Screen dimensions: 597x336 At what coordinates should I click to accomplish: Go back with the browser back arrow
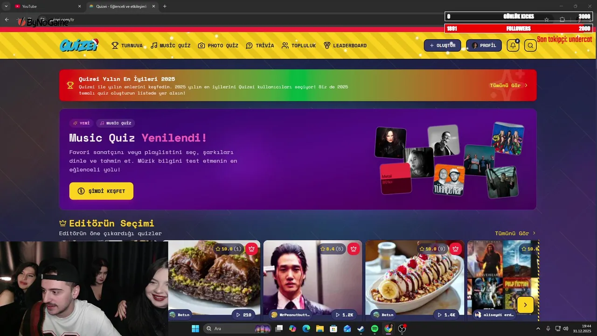pyautogui.click(x=7, y=20)
